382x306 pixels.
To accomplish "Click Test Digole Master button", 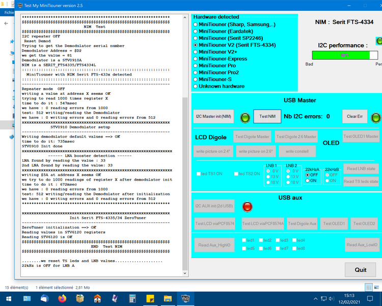I will coord(252,137).
